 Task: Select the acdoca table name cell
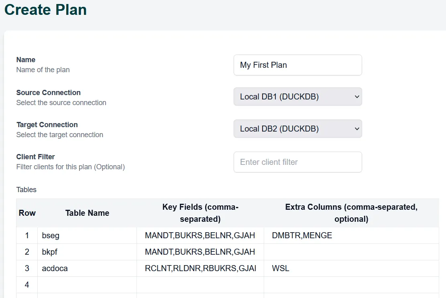click(x=87, y=268)
